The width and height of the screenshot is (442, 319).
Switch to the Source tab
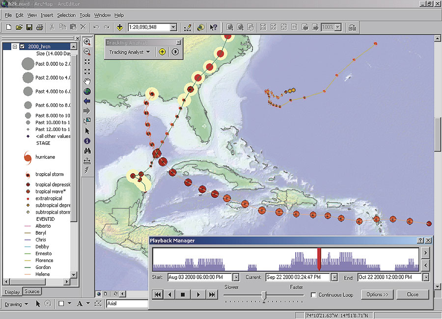(x=32, y=291)
